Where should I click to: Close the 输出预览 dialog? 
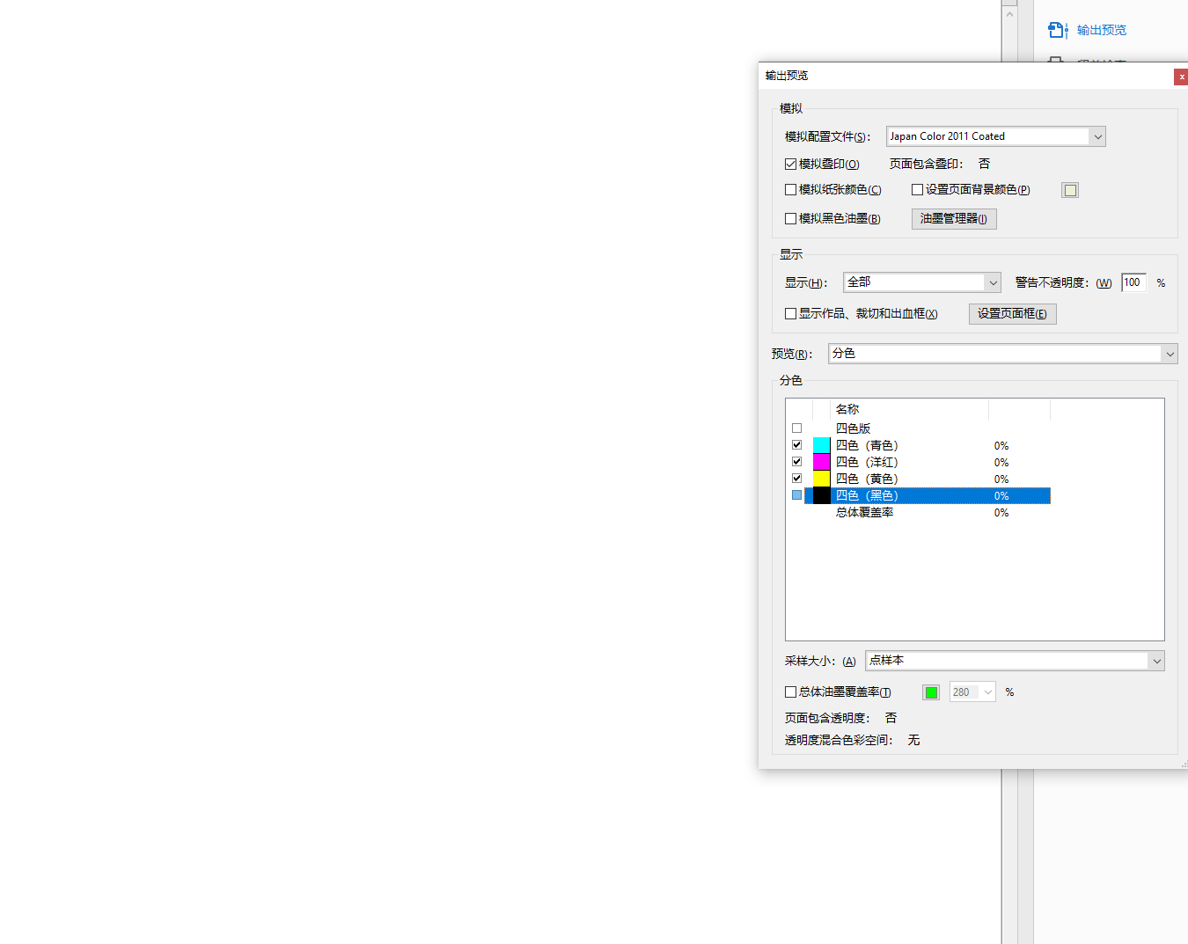1181,77
